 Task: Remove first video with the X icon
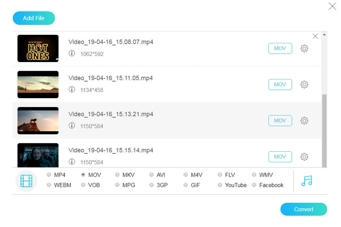point(315,37)
